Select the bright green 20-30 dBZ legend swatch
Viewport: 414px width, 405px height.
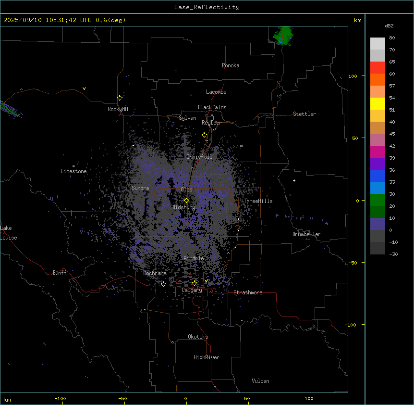(377, 200)
